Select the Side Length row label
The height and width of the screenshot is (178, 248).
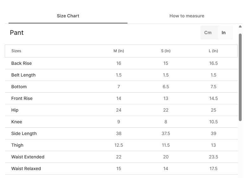click(x=24, y=133)
